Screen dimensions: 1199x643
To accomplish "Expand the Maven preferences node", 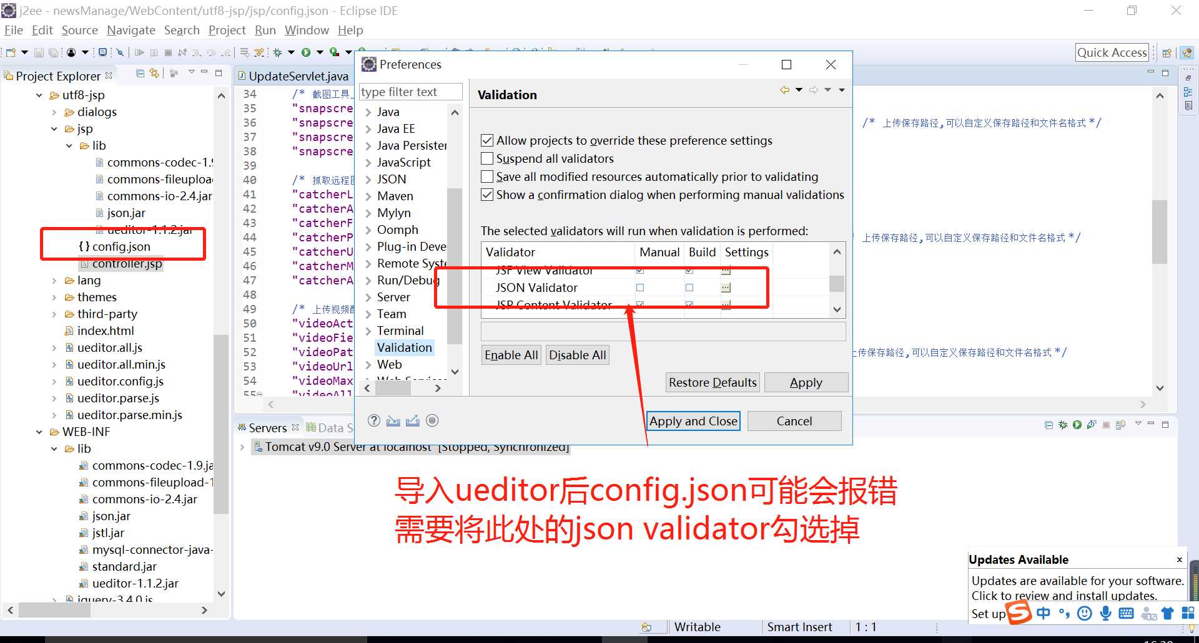I will 368,196.
